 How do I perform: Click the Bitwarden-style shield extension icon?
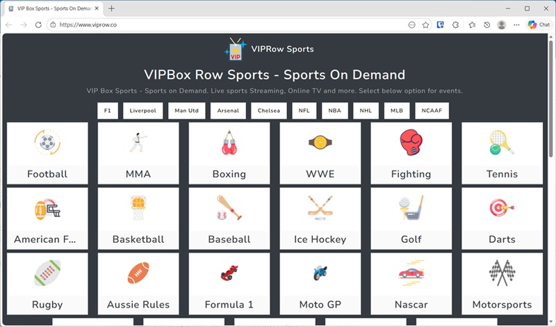coord(440,25)
